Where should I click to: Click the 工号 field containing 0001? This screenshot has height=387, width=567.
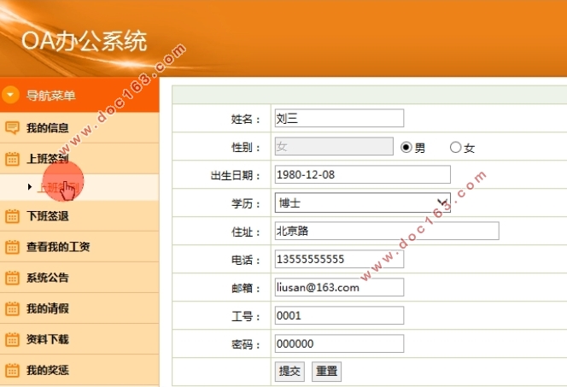(339, 315)
